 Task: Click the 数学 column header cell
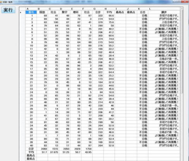65,12
